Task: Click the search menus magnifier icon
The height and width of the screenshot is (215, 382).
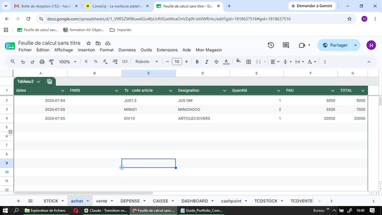Action: click(13, 61)
